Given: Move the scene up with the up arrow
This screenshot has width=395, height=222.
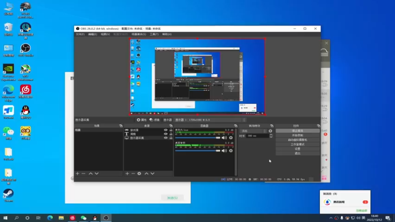Looking at the screenshot, I should (91, 174).
